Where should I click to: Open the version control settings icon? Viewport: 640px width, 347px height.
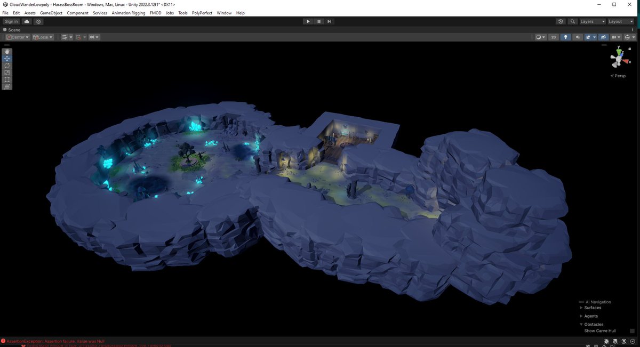coord(38,21)
